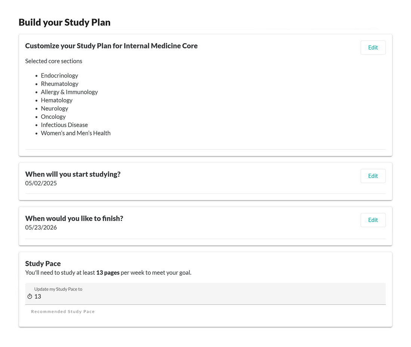
Task: Select the Allergy & Immunology section
Action: tap(69, 92)
